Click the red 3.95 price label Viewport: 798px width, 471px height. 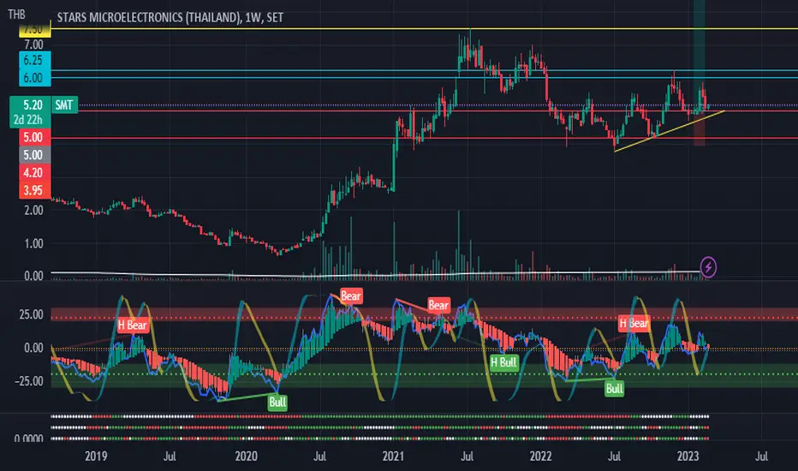35,190
